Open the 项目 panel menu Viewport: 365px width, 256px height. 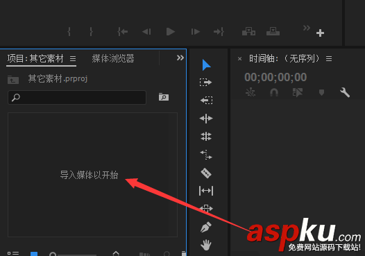pos(73,59)
